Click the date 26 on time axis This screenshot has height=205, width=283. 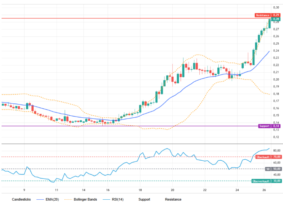point(264,190)
